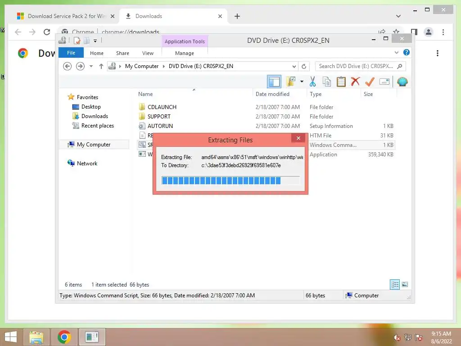Open Downloads page more actions menu

click(438, 53)
